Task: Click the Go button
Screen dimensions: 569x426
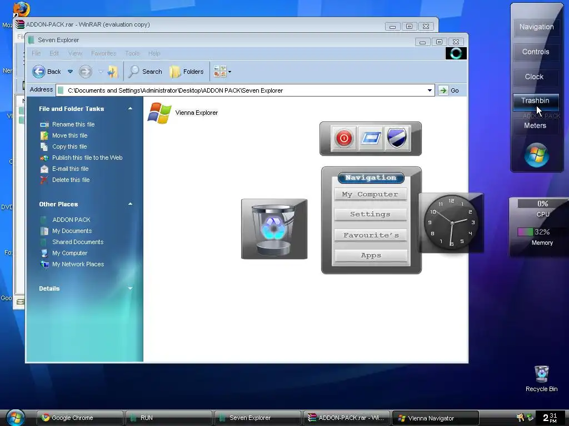Action: (449, 90)
